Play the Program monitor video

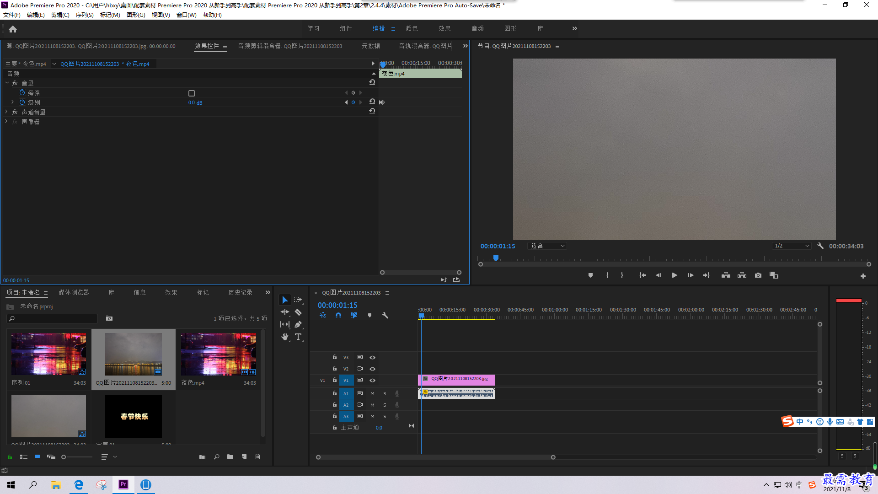[x=674, y=275]
